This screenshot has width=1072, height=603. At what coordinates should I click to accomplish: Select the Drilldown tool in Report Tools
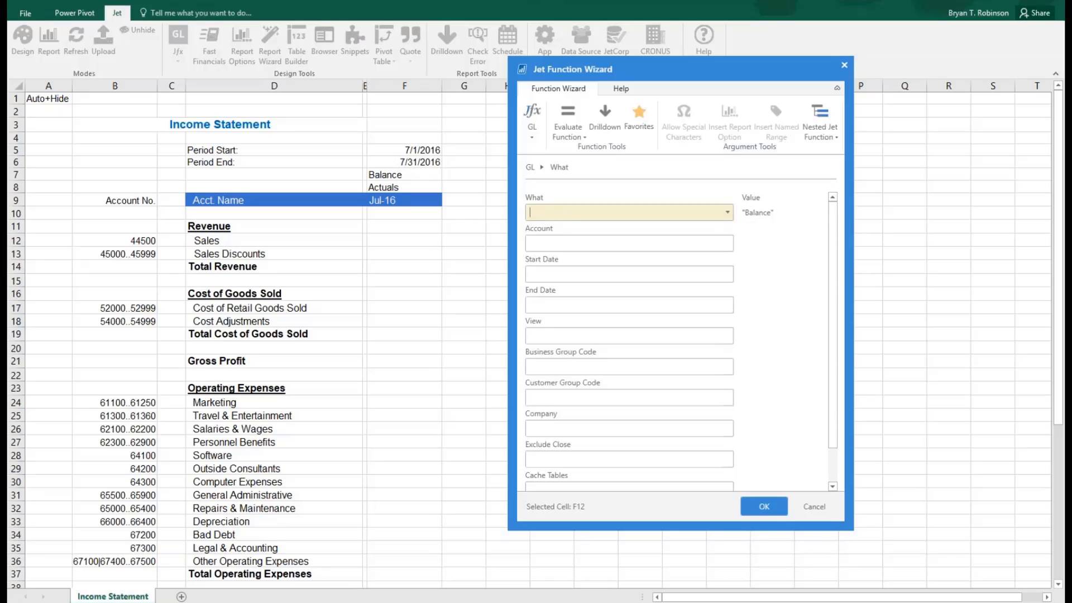point(446,39)
